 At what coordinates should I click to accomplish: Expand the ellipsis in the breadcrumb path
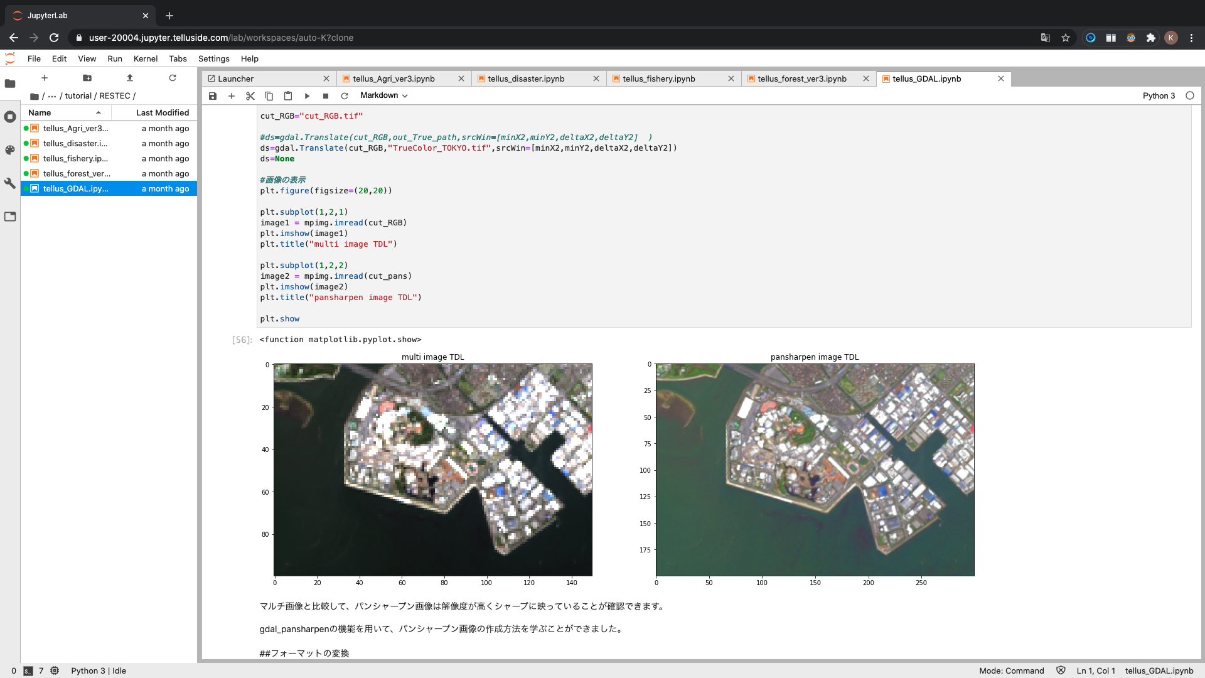coord(52,96)
